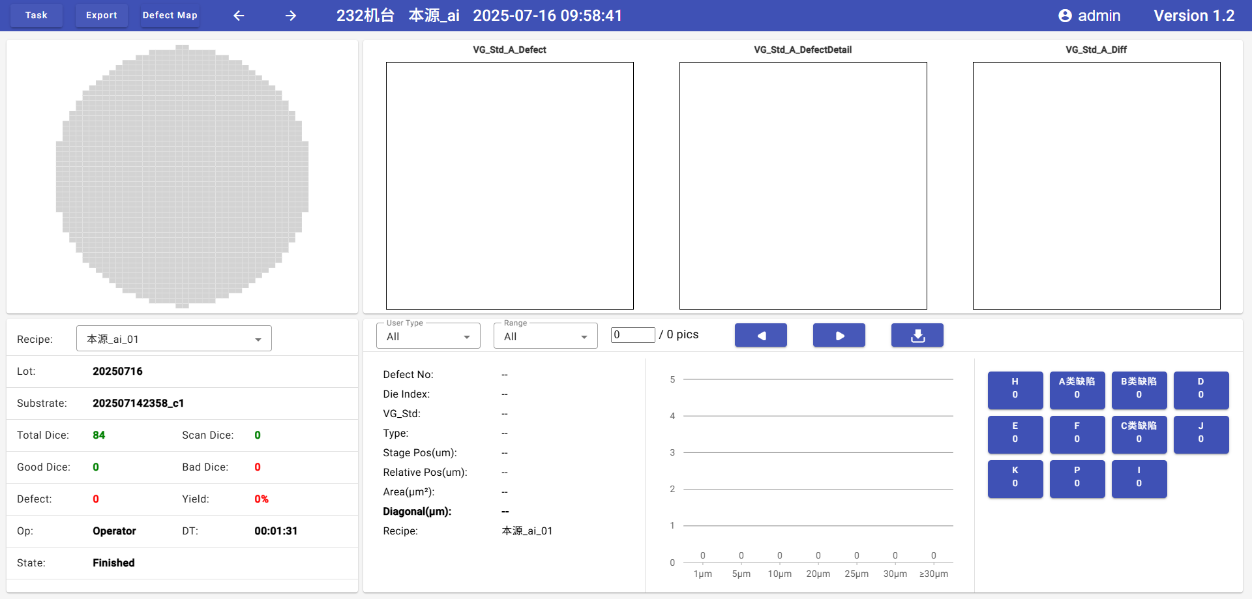This screenshot has height=599, width=1252.
Task: Click the center of the wafer map
Action: click(182, 177)
